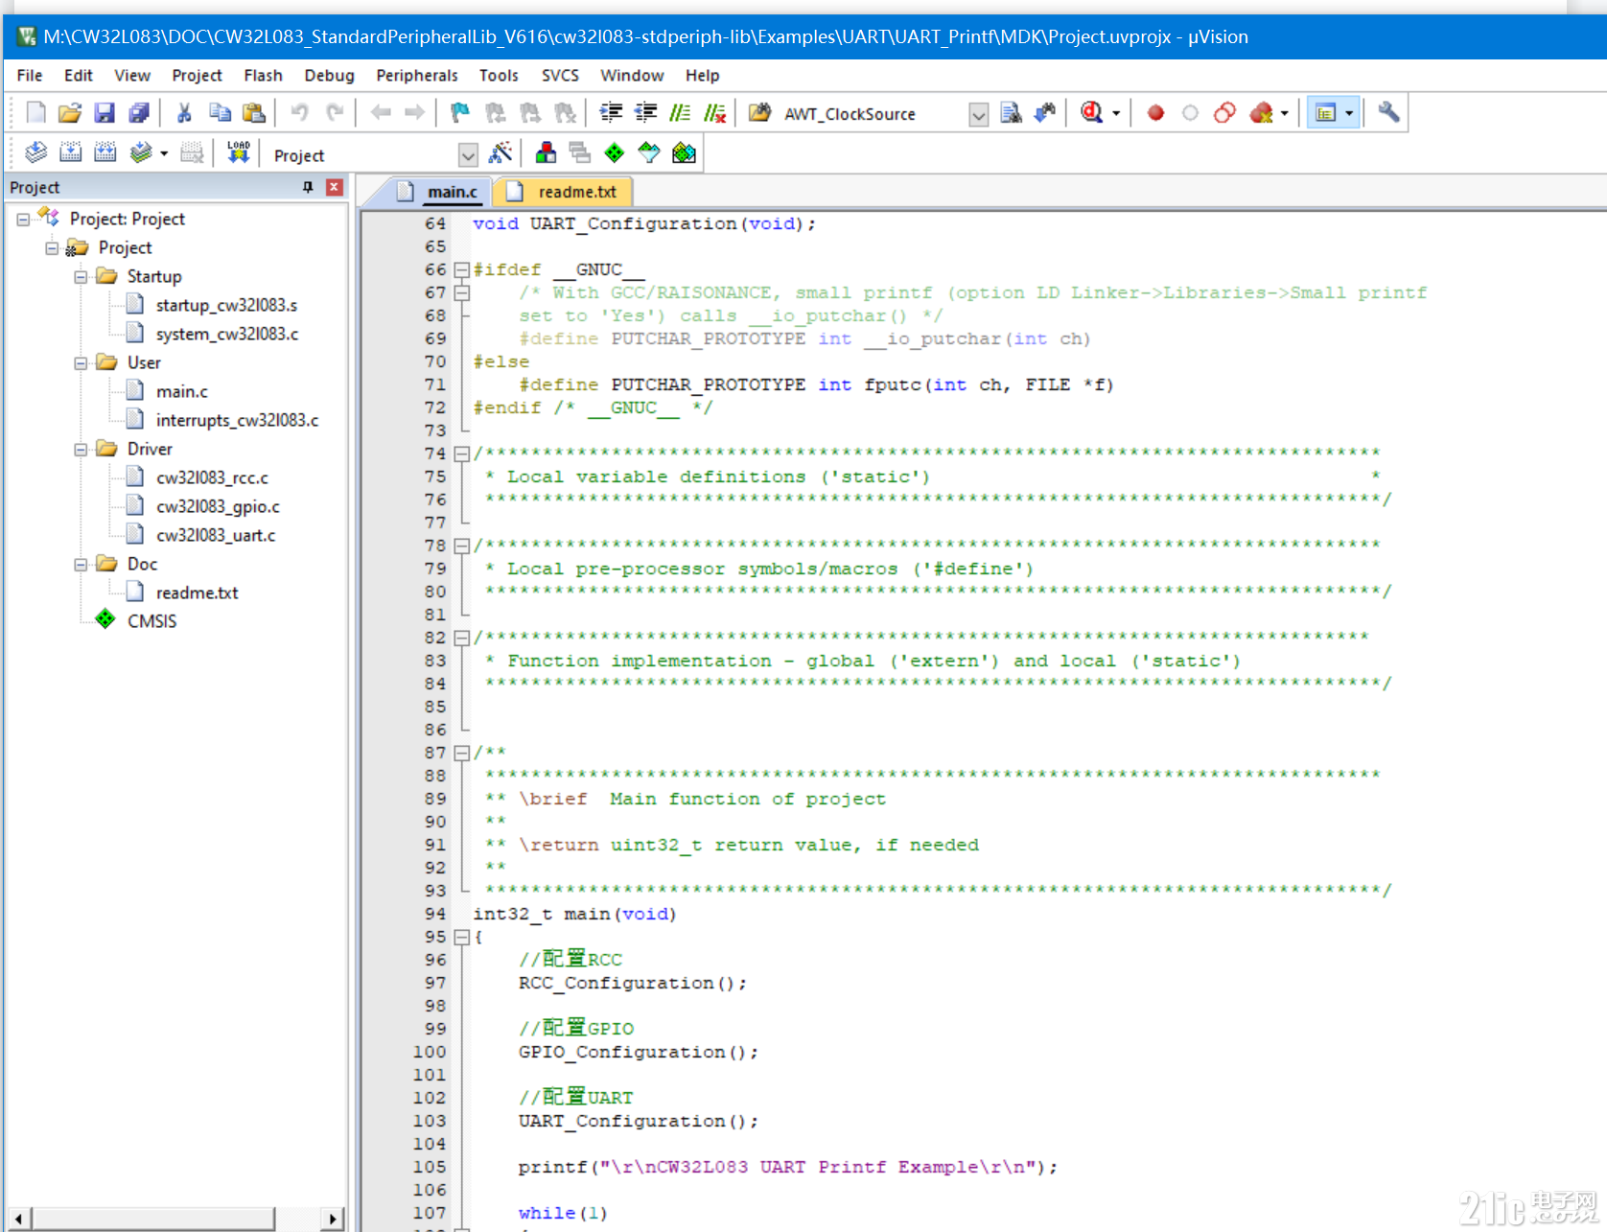Select cw32l083_uart.c driver file

(216, 535)
